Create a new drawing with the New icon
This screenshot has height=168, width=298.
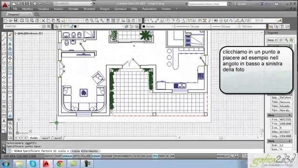[6, 21]
